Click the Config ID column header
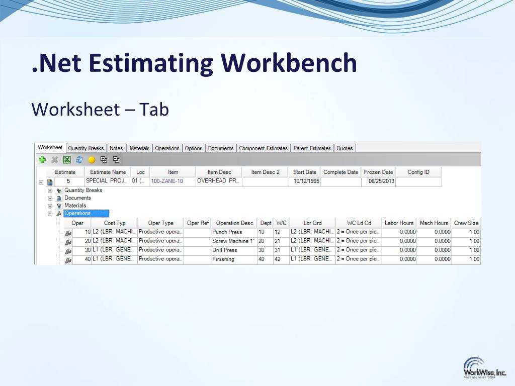The width and height of the screenshot is (515, 386). 418,172
